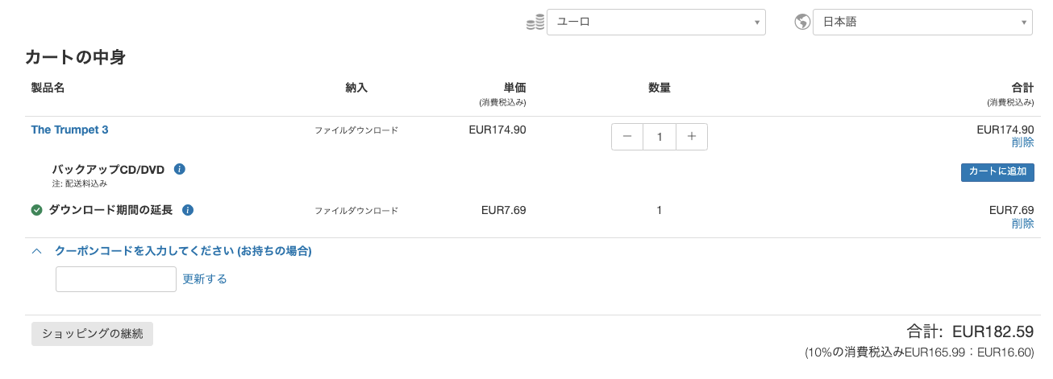Image resolution: width=1053 pixels, height=379 pixels.
Task: Open The Trumpet 3 product link
Action: 69,130
